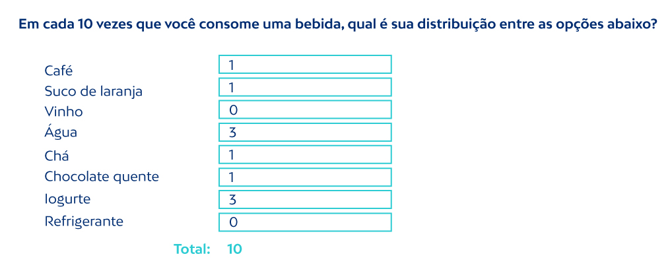Screen dimensions: 672x273
Task: Click the Iogurte option label
Action: [67, 198]
